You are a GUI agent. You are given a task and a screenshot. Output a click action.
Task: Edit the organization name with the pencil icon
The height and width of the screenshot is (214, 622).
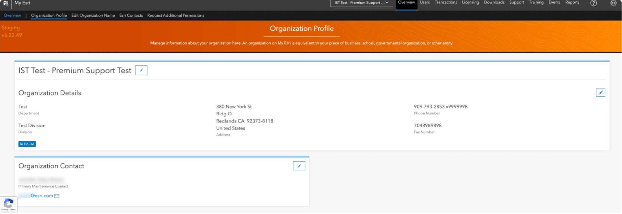click(x=141, y=70)
